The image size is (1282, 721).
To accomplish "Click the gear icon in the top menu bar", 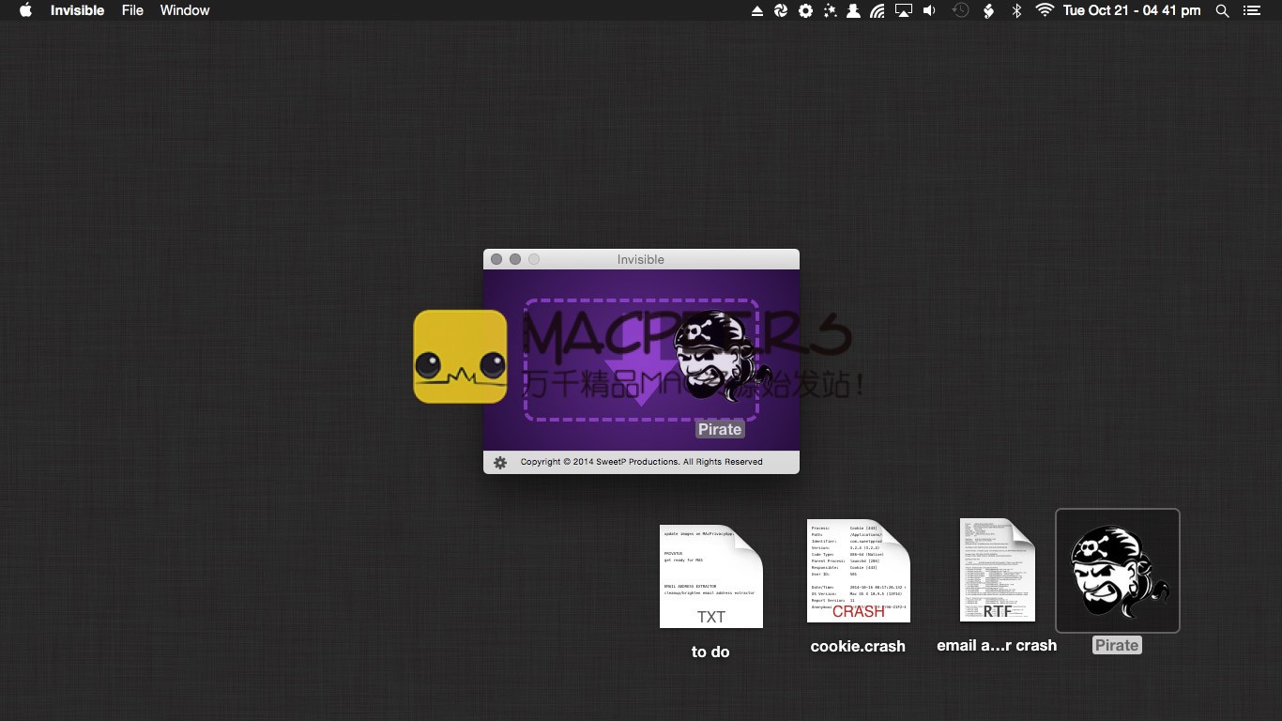I will (805, 10).
